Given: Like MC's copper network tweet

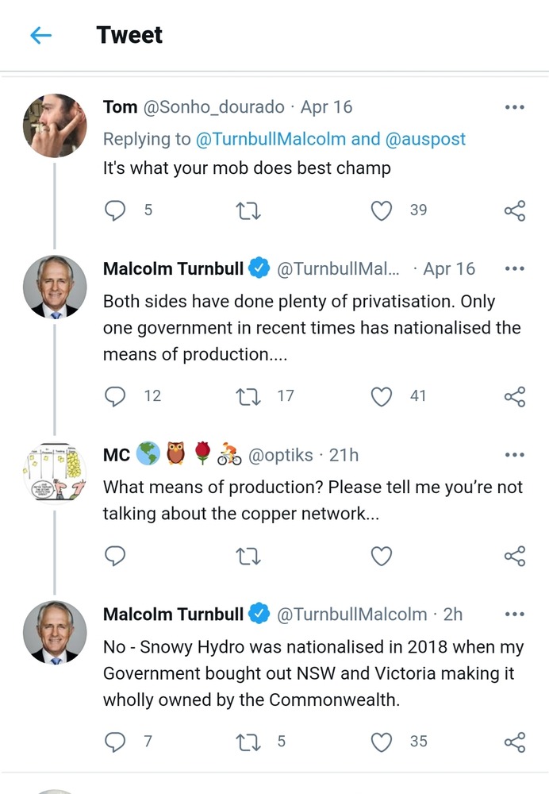Looking at the screenshot, I should [382, 557].
